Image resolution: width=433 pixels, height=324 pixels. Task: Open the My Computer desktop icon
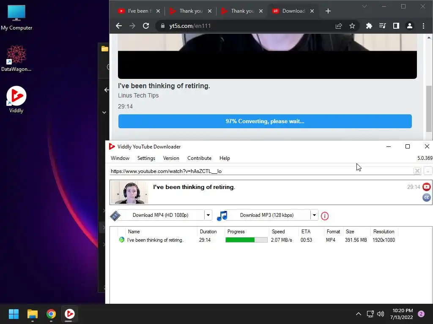pyautogui.click(x=16, y=17)
